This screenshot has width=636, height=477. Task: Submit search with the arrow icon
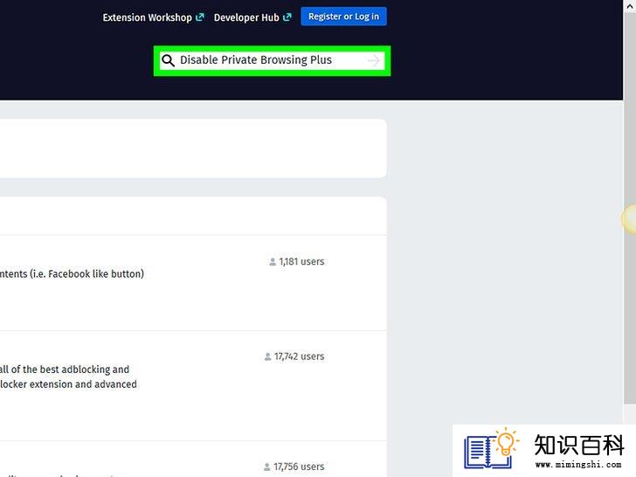(x=374, y=60)
